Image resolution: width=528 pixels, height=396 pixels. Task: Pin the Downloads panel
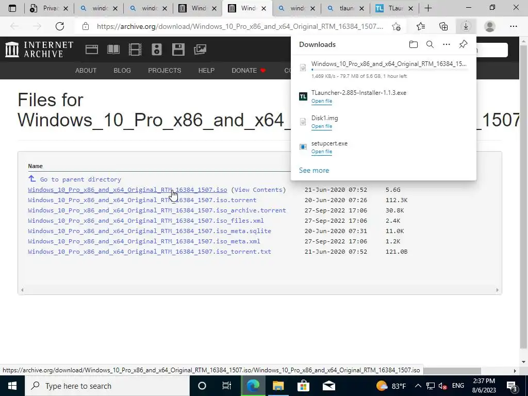(x=464, y=44)
